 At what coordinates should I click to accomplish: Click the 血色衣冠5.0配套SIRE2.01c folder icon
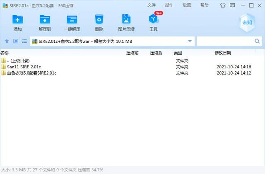pyautogui.click(x=3, y=73)
